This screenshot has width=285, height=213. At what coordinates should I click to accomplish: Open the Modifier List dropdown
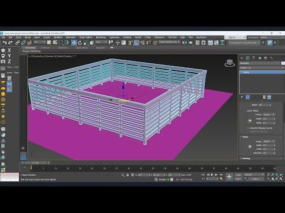coord(262,67)
